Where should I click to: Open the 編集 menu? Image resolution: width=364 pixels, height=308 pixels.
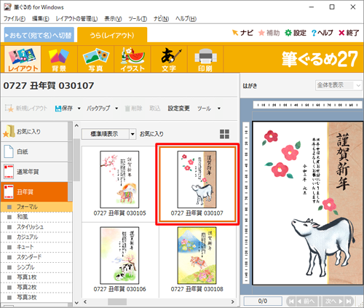click(41, 19)
